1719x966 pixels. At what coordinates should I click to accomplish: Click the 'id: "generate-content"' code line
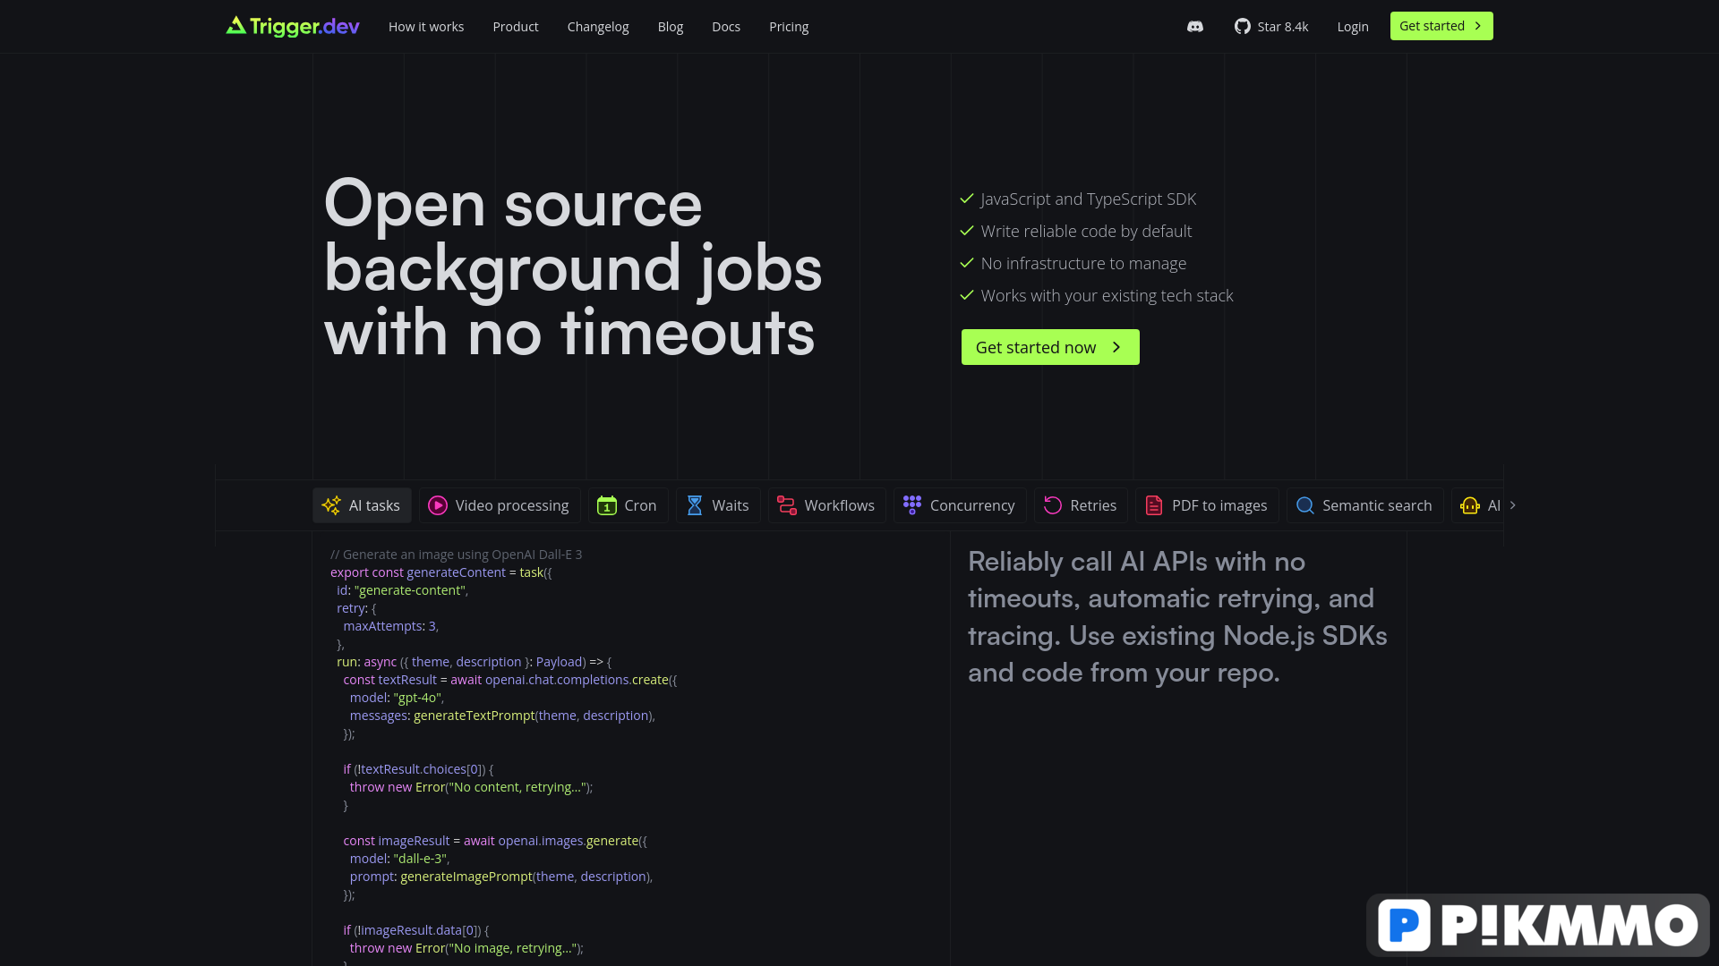[402, 590]
